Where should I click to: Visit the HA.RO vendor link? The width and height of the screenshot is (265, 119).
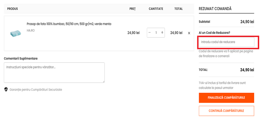[31, 30]
